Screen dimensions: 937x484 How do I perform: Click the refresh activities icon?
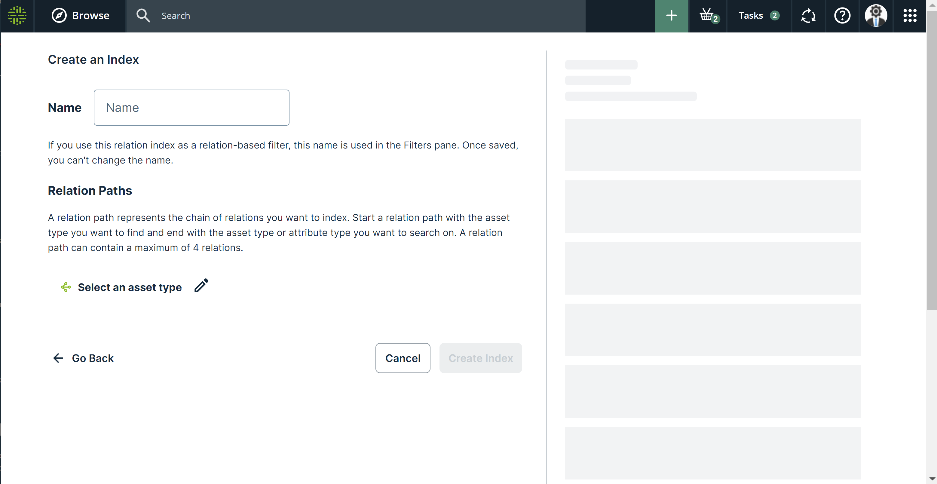point(808,16)
